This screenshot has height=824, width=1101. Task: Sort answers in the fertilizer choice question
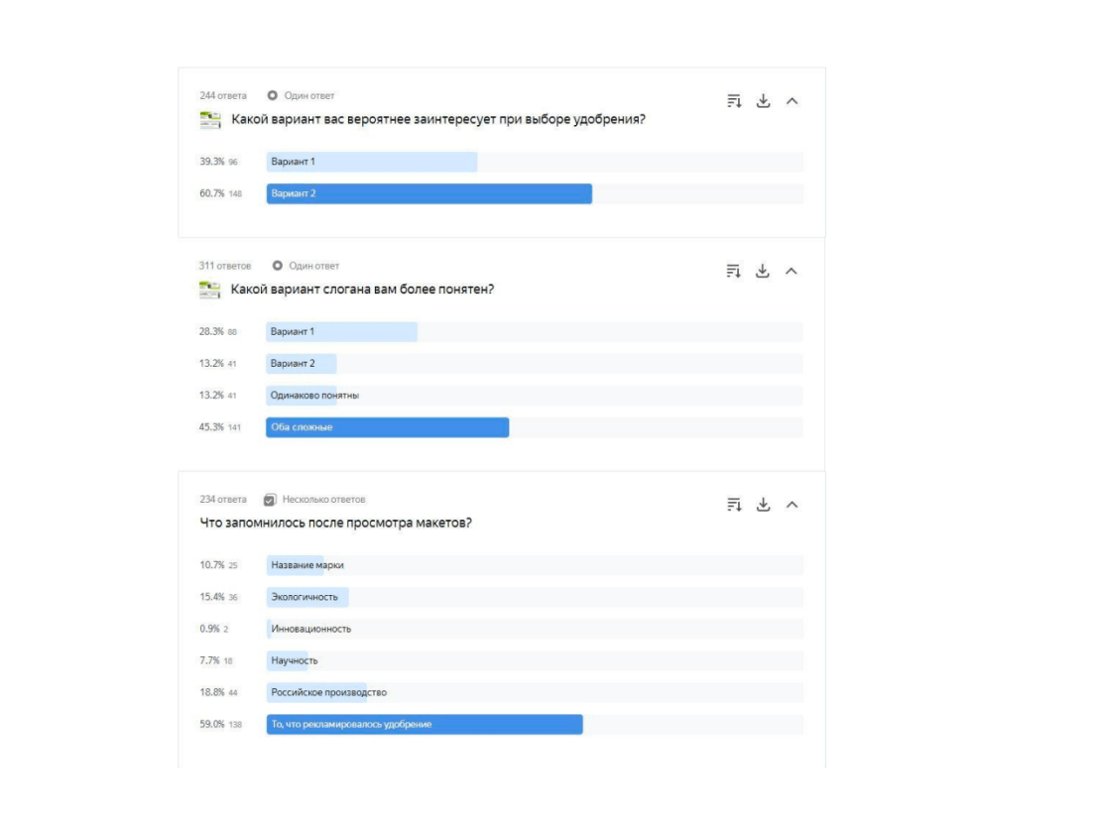[734, 101]
